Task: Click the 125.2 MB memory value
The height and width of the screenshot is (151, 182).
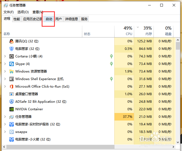Action: pos(144,41)
